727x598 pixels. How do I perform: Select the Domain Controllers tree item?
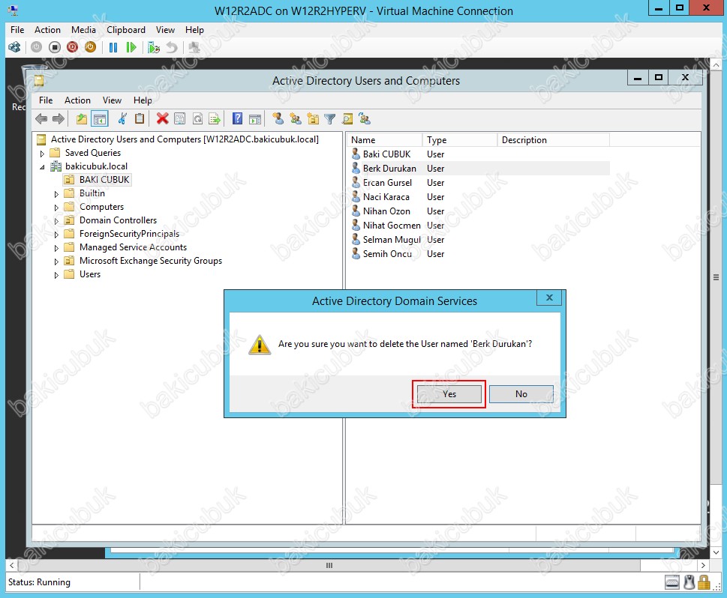(x=119, y=220)
